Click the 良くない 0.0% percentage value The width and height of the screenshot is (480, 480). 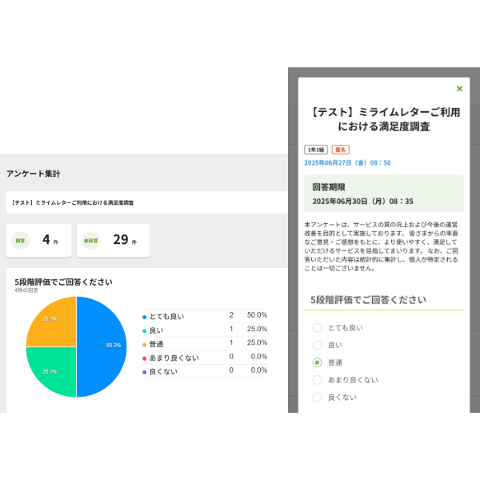pyautogui.click(x=259, y=370)
